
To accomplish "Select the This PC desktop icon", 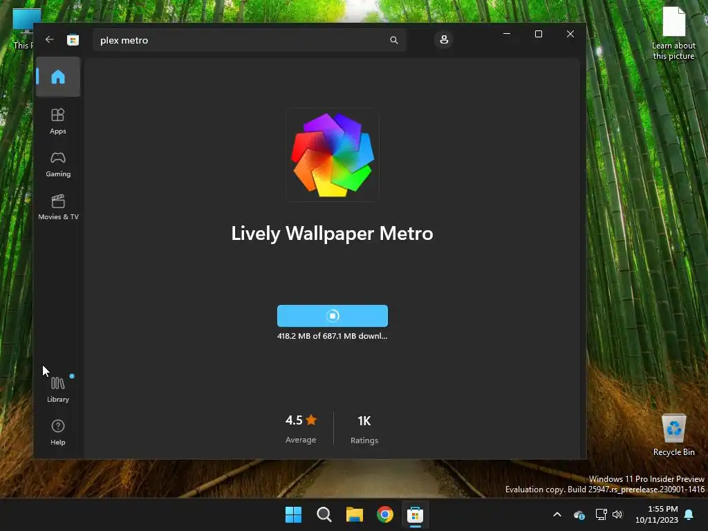I will pyautogui.click(x=24, y=29).
